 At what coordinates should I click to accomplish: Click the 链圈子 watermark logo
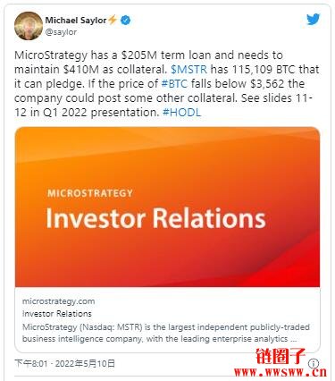click(x=281, y=356)
